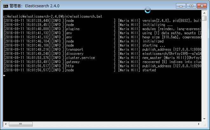Click the [transport log component text

[x=74, y=49]
